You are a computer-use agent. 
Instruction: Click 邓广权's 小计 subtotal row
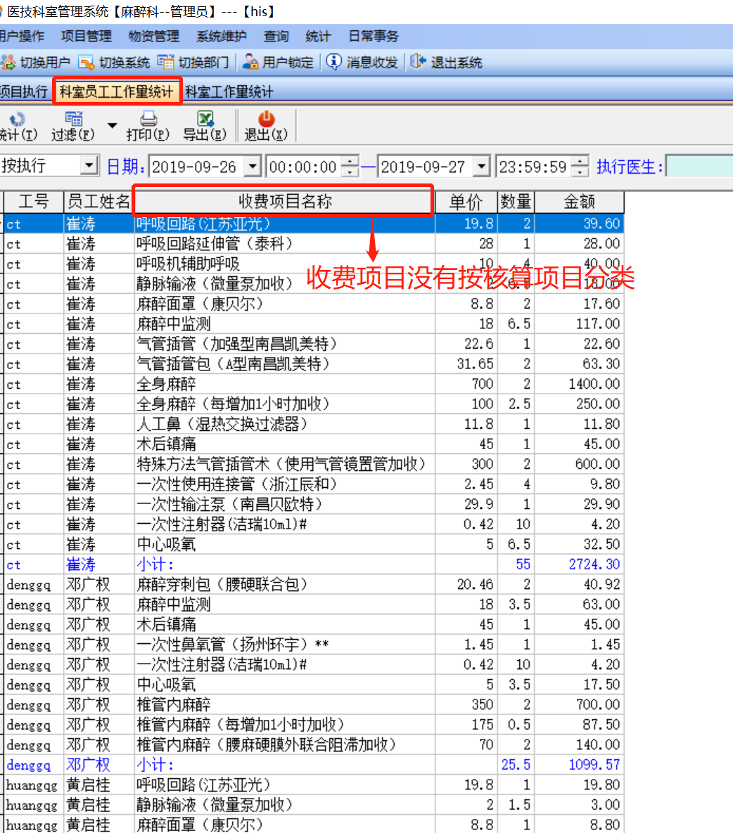click(314, 765)
